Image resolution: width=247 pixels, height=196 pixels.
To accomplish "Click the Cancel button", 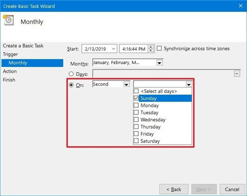I will [x=232, y=189].
